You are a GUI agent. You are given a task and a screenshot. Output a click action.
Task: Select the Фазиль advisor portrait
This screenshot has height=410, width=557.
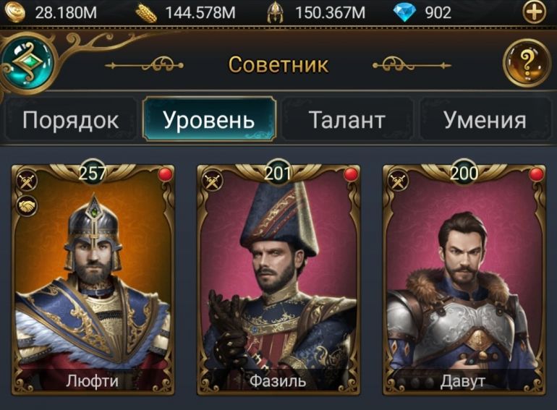point(278,279)
